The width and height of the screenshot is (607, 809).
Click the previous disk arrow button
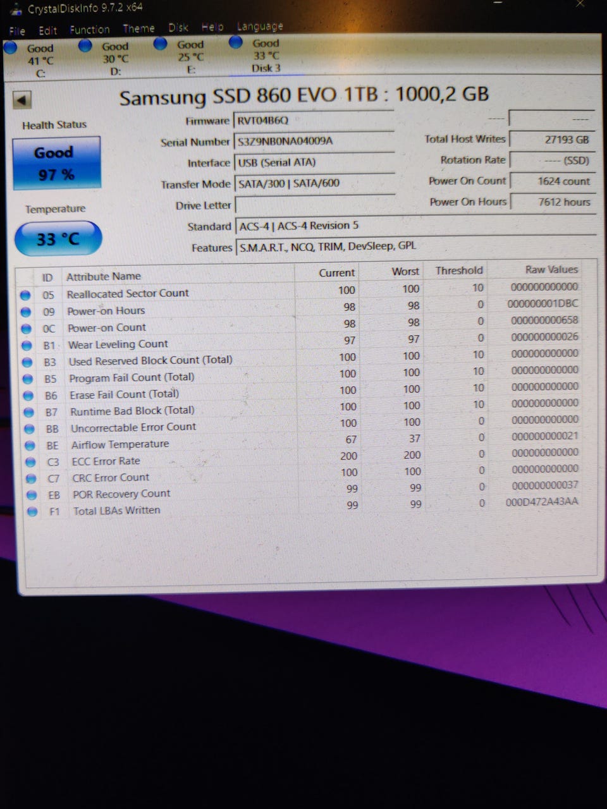click(x=22, y=100)
